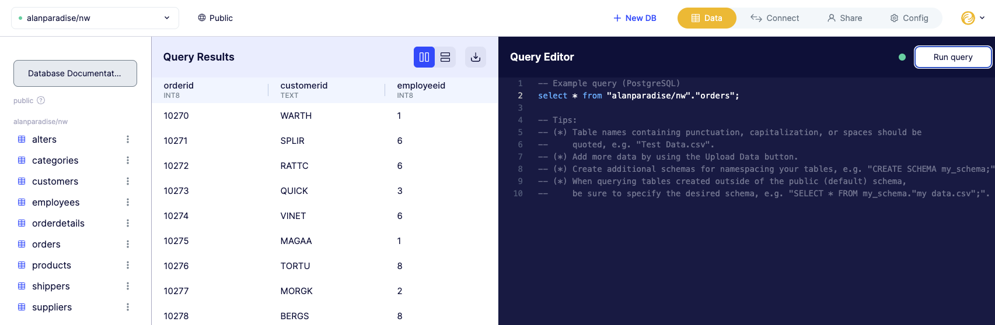
Task: Switch to the Connect tab
Action: click(x=774, y=18)
